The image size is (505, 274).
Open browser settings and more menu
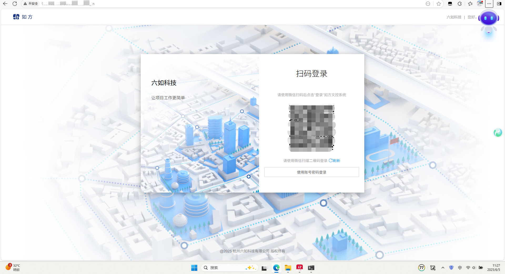[x=489, y=4]
